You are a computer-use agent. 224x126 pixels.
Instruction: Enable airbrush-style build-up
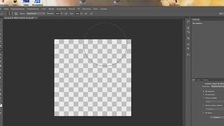86,14
